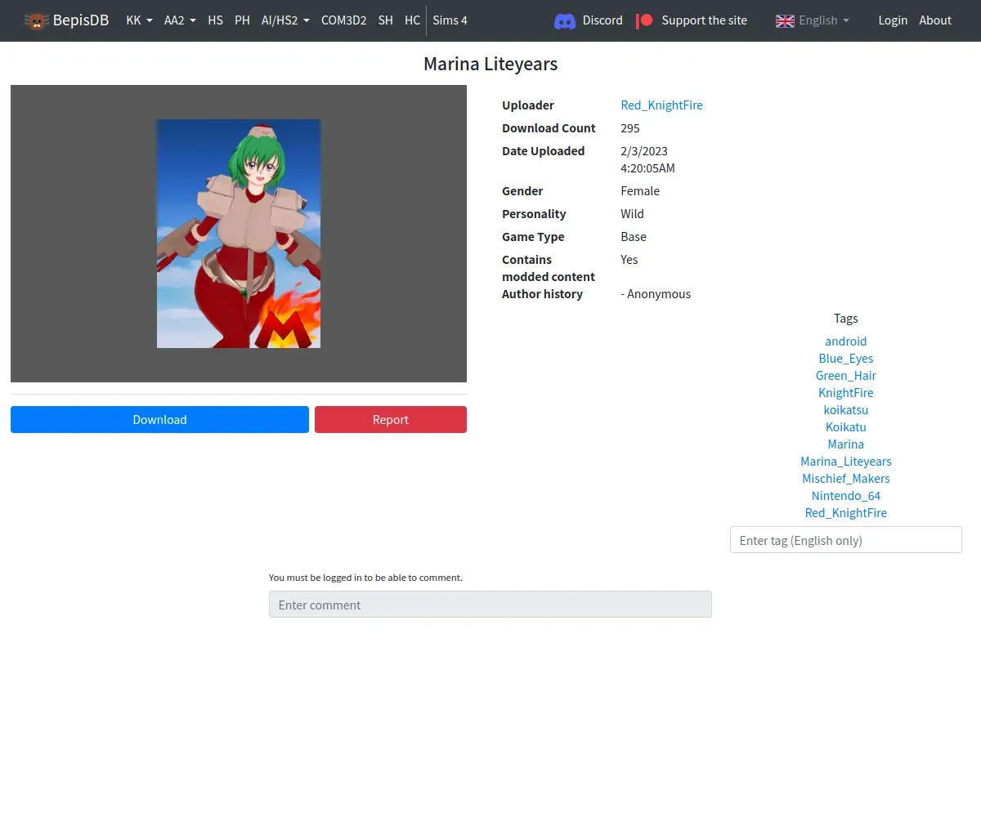
Task: Click the red Report button
Action: pos(391,420)
